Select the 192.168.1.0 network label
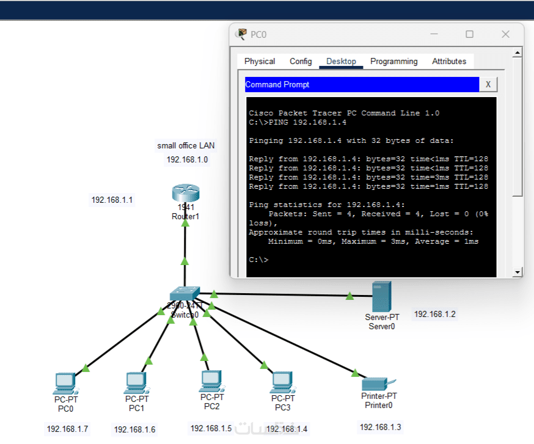This screenshot has width=534, height=444. coord(187,159)
